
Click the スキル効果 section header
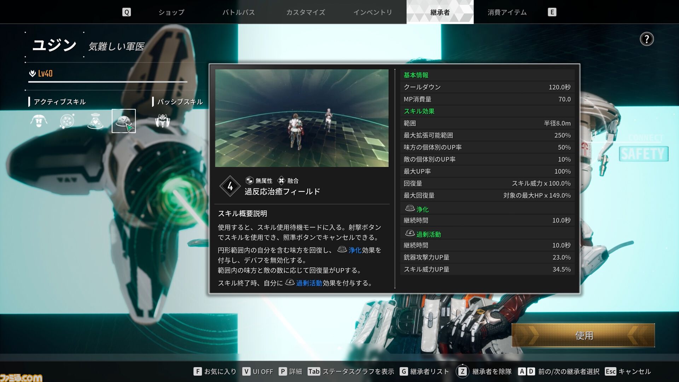click(419, 111)
